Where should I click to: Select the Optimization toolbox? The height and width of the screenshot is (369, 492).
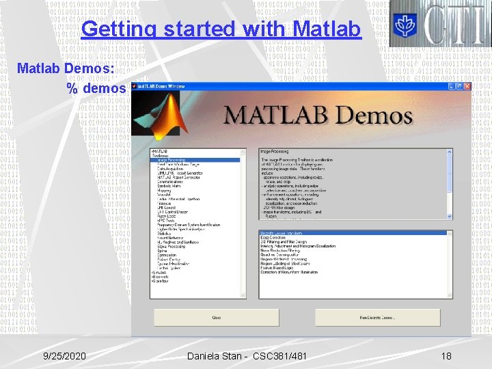[x=167, y=256]
